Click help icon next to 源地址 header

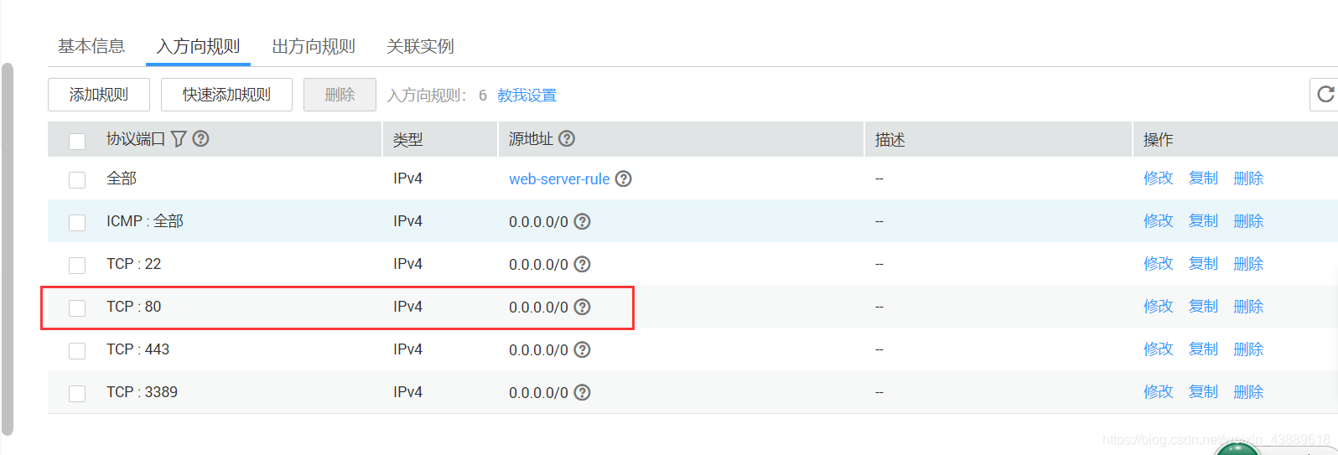pos(567,139)
